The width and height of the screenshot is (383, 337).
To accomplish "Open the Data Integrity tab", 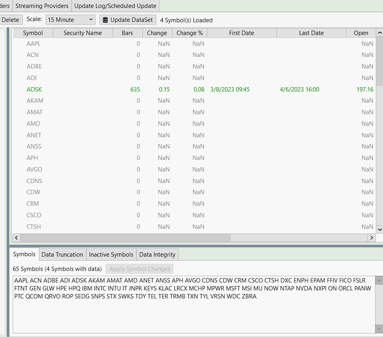I will pos(157,255).
